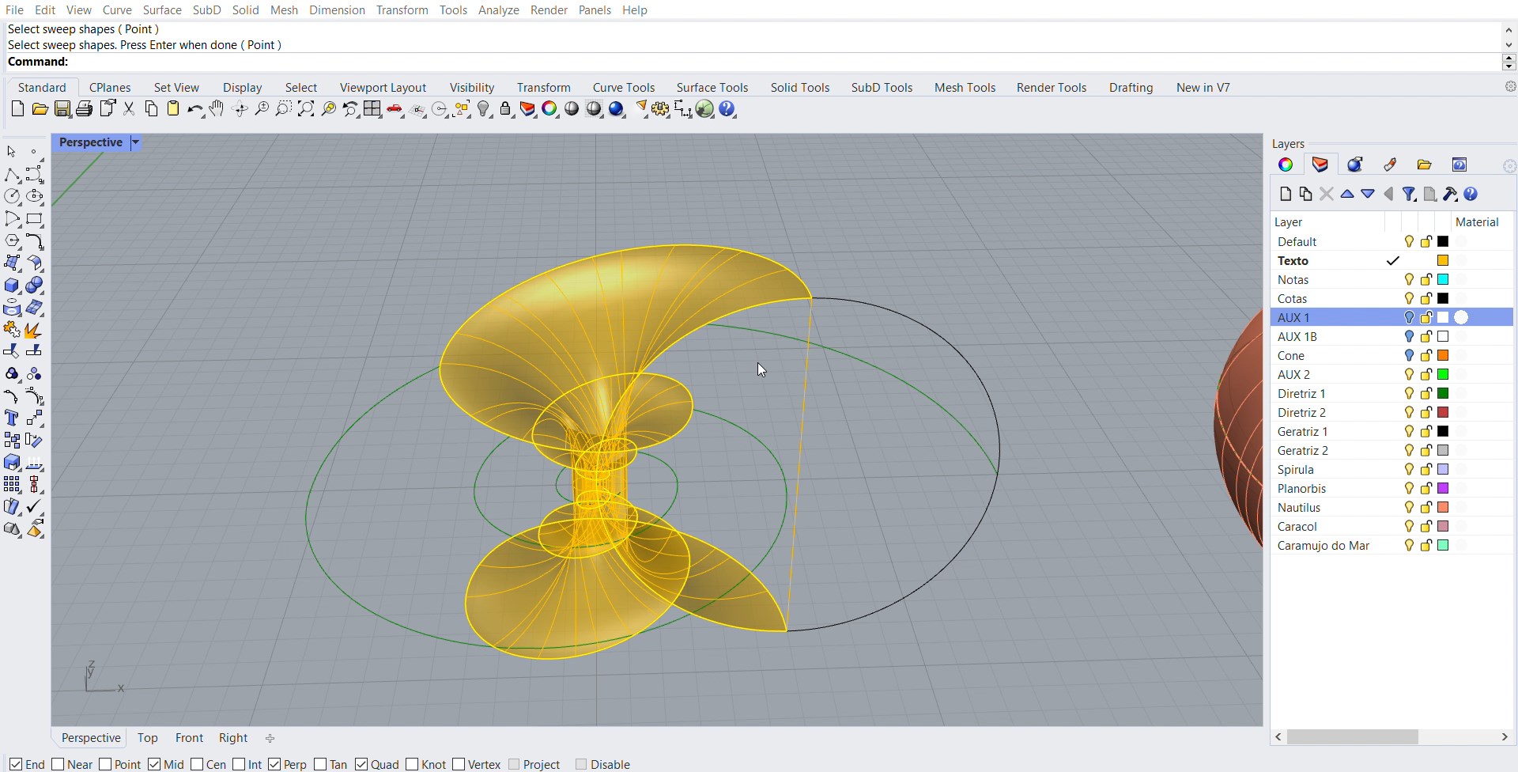This screenshot has height=772, width=1518.
Task: Lock the Spirula layer via its padlock
Action: pyautogui.click(x=1426, y=469)
